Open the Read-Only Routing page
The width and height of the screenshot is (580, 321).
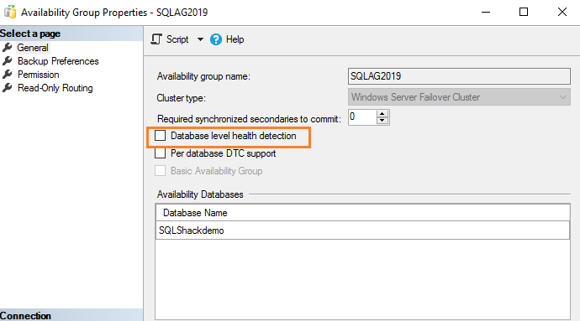click(x=55, y=88)
